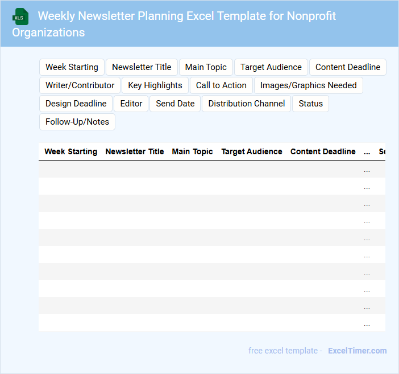The image size is (399, 374).
Task: Click the Main Topic tag
Action: [206, 67]
